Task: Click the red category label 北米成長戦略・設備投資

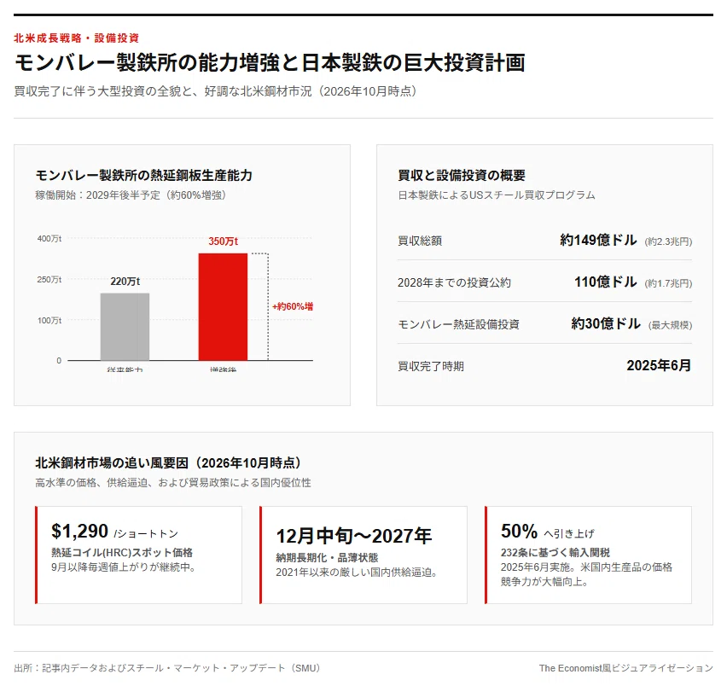Action: pos(77,38)
